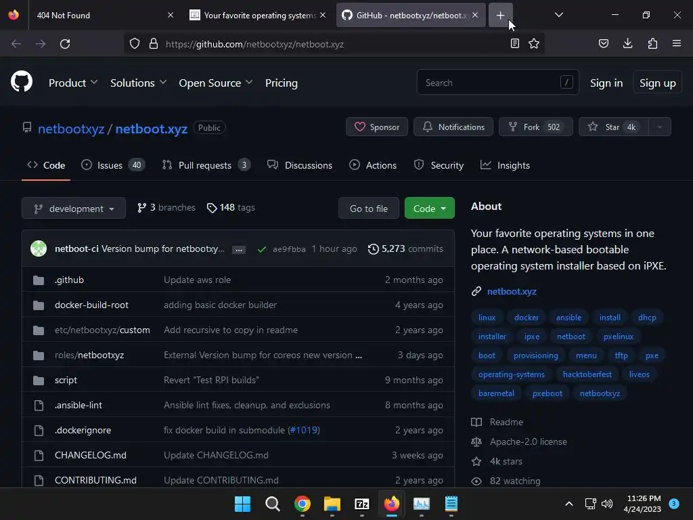View 148 tags link

[231, 207]
